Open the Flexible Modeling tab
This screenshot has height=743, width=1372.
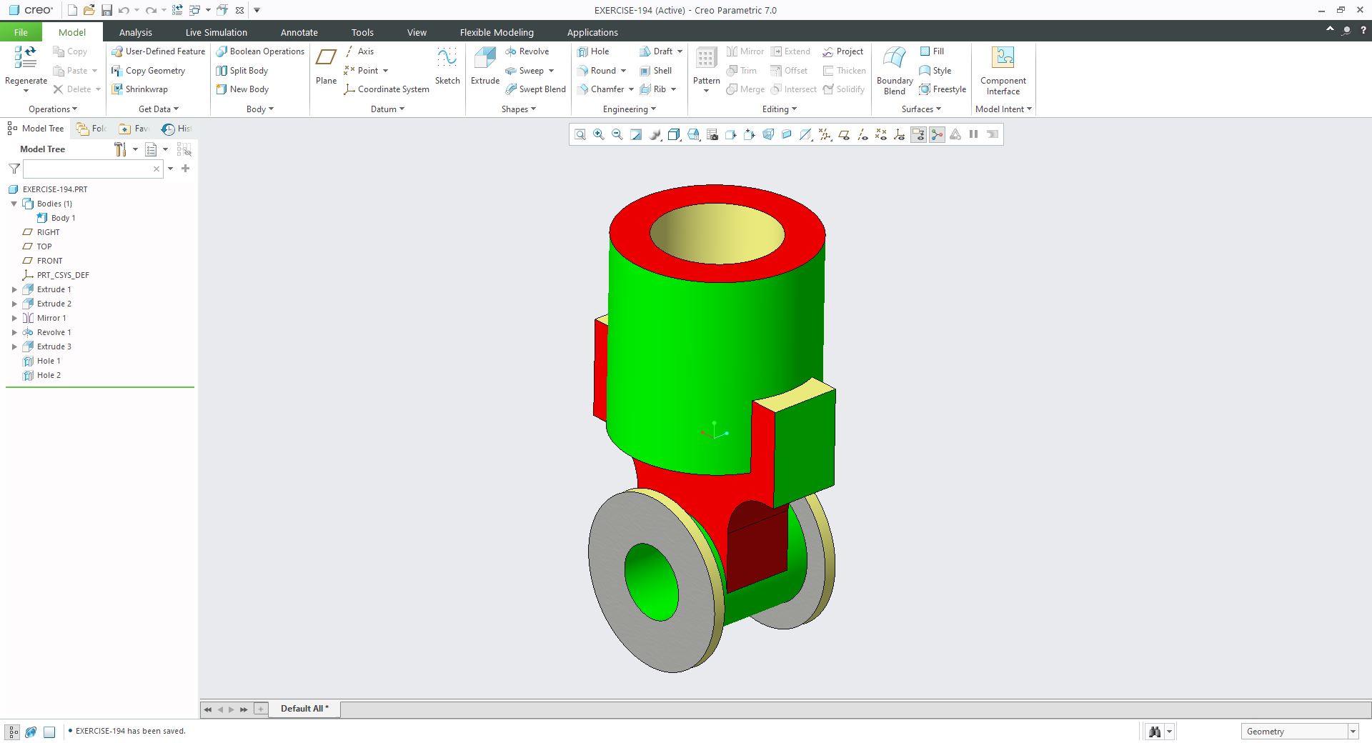497,32
